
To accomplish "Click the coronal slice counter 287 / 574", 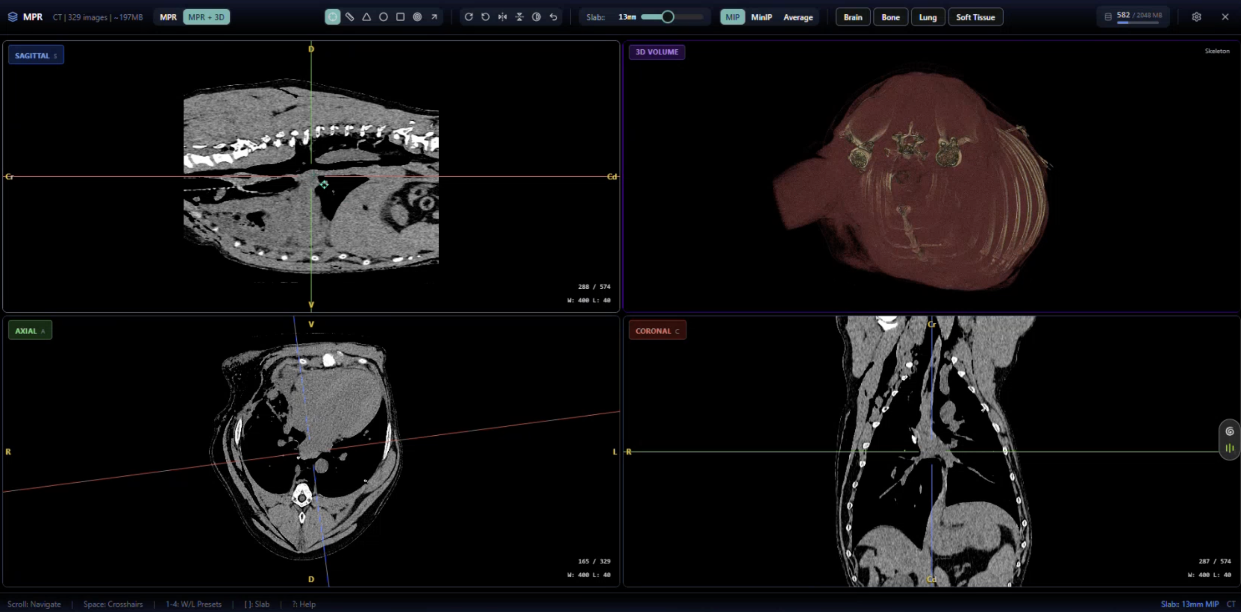I will [1215, 561].
